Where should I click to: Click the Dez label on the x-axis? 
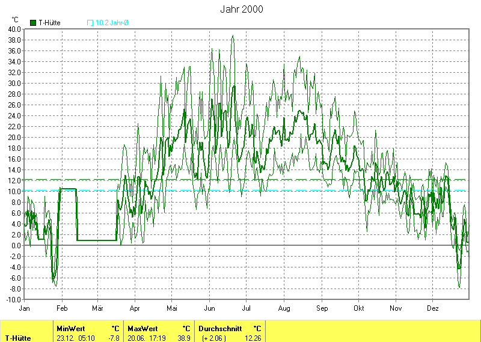tap(433, 308)
